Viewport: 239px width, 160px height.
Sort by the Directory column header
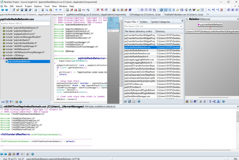click(160, 31)
